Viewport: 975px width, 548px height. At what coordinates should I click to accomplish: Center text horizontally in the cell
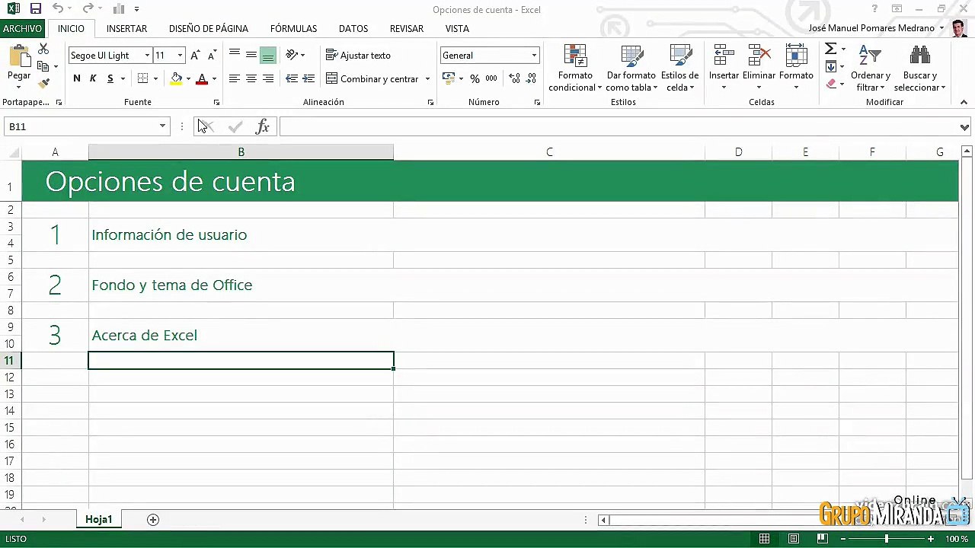click(x=251, y=78)
